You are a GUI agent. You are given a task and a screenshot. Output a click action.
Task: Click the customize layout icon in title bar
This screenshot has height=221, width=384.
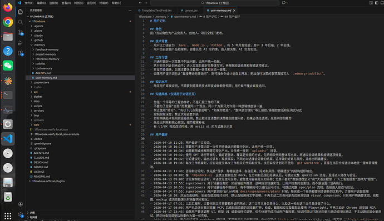371,3
